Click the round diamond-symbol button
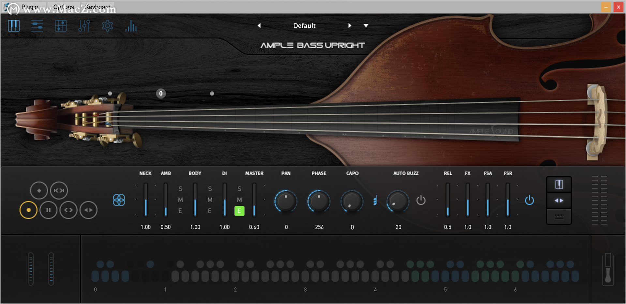 pos(39,190)
